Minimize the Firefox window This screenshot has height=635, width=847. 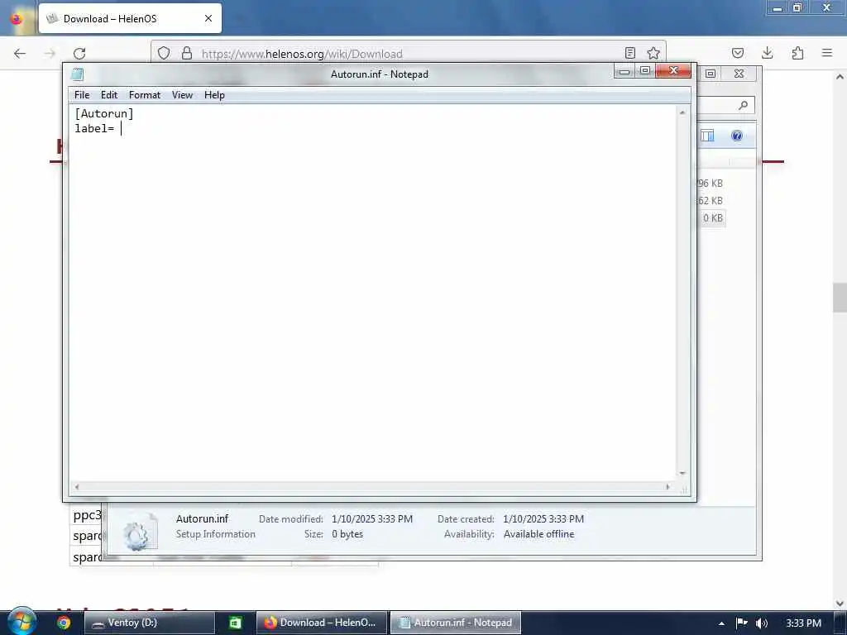pyautogui.click(x=778, y=7)
